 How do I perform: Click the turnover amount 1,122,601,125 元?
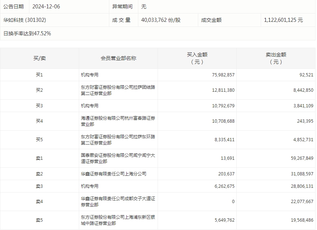286,20
